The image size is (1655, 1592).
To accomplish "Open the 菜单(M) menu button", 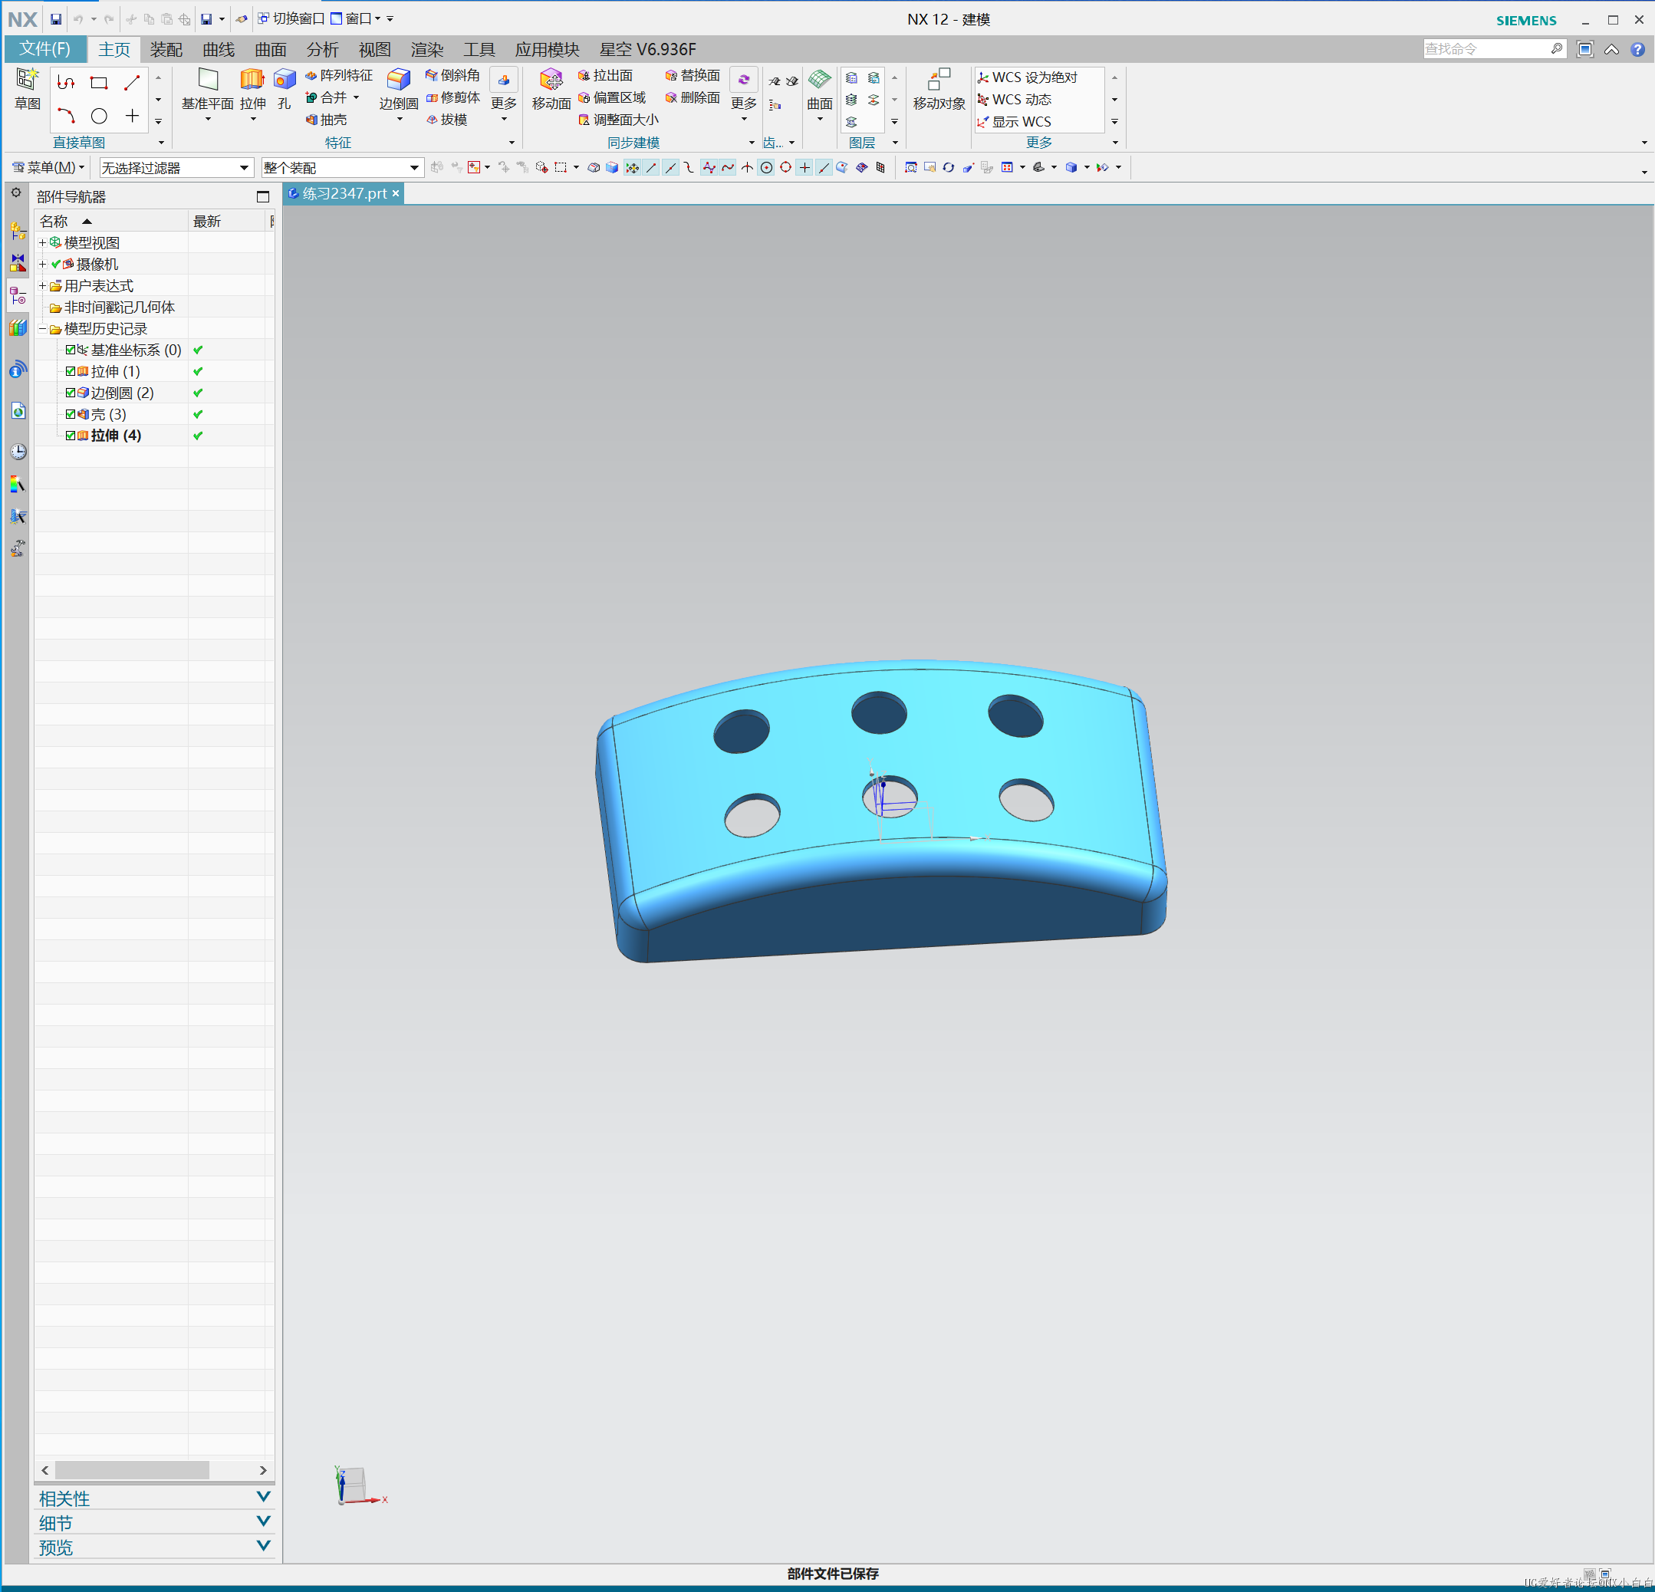I will [x=48, y=167].
